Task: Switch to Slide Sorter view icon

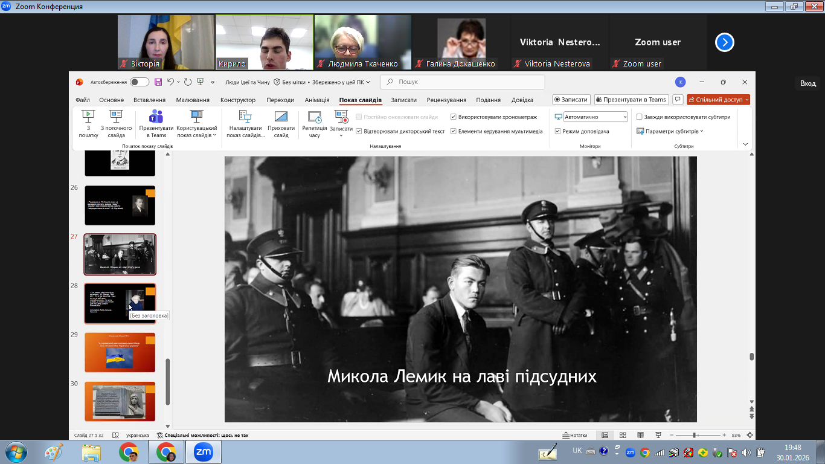Action: [622, 435]
